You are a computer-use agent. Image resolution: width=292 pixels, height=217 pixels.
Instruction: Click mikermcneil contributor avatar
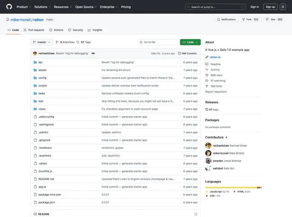(x=208, y=153)
